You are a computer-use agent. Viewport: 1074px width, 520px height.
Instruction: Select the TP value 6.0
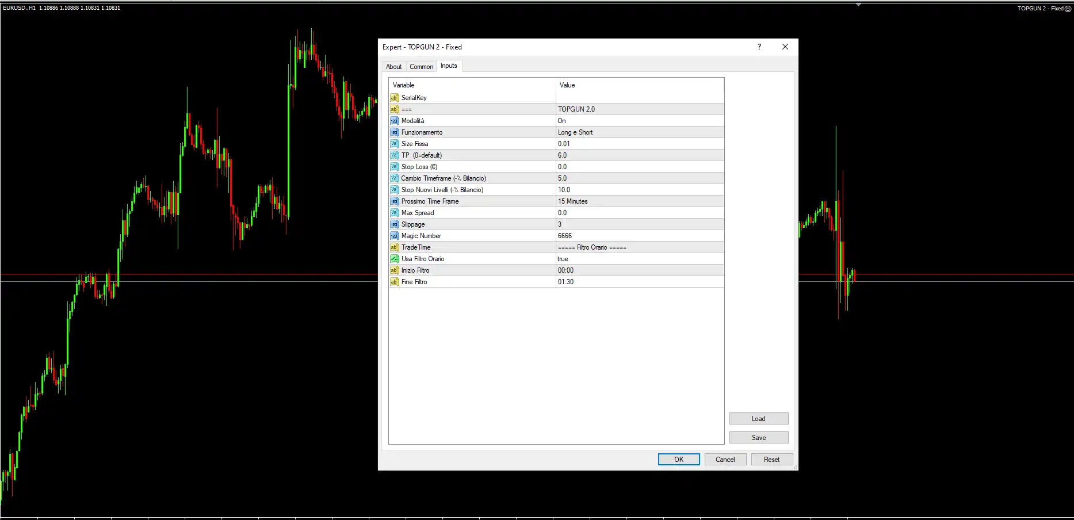(640, 155)
